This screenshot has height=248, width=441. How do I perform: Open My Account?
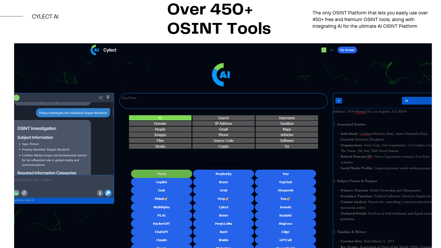pos(347,50)
